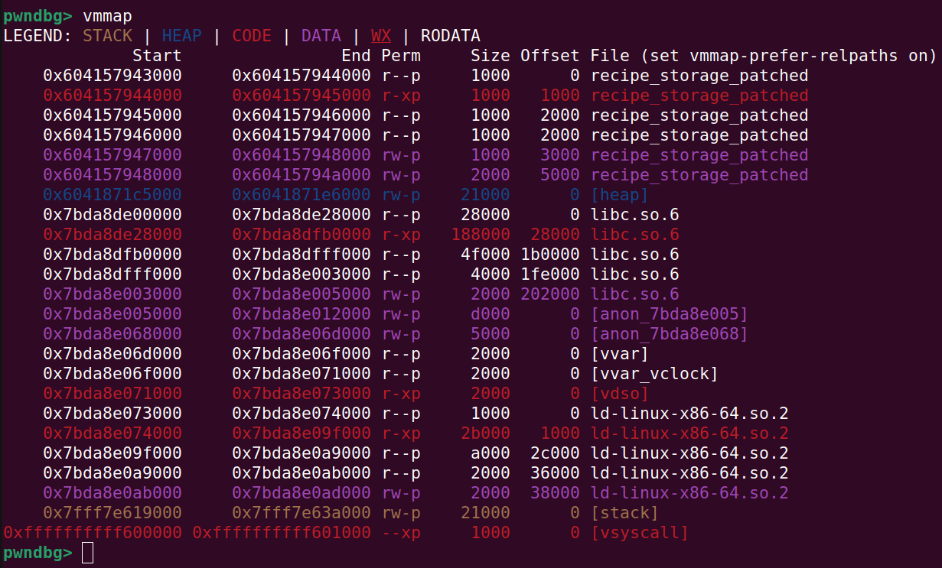Click the STACK label in the legend
The height and width of the screenshot is (568, 942).
click(107, 35)
